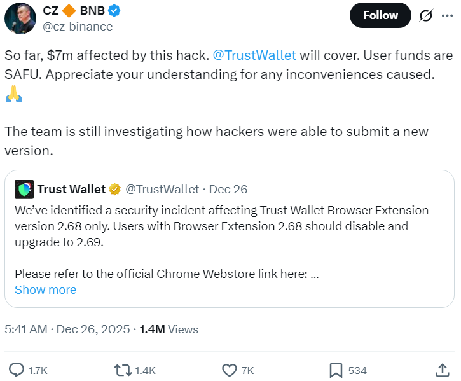This screenshot has width=461, height=381.
Task: Open CZ's profile picture
Action: (19, 18)
